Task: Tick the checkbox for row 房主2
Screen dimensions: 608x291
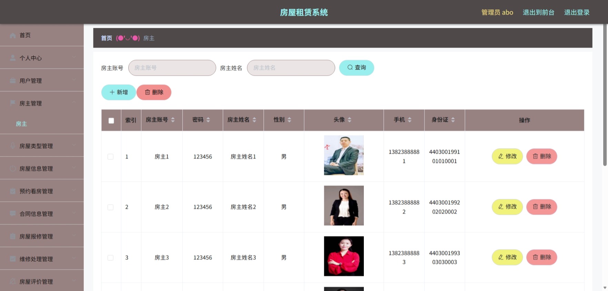Action: click(x=110, y=207)
